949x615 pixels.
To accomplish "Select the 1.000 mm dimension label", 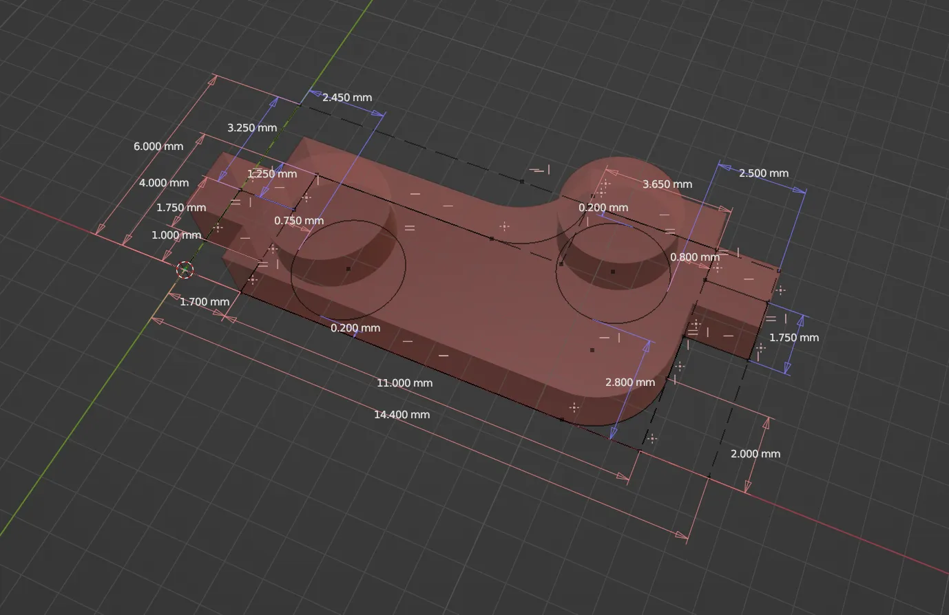I will [x=176, y=235].
